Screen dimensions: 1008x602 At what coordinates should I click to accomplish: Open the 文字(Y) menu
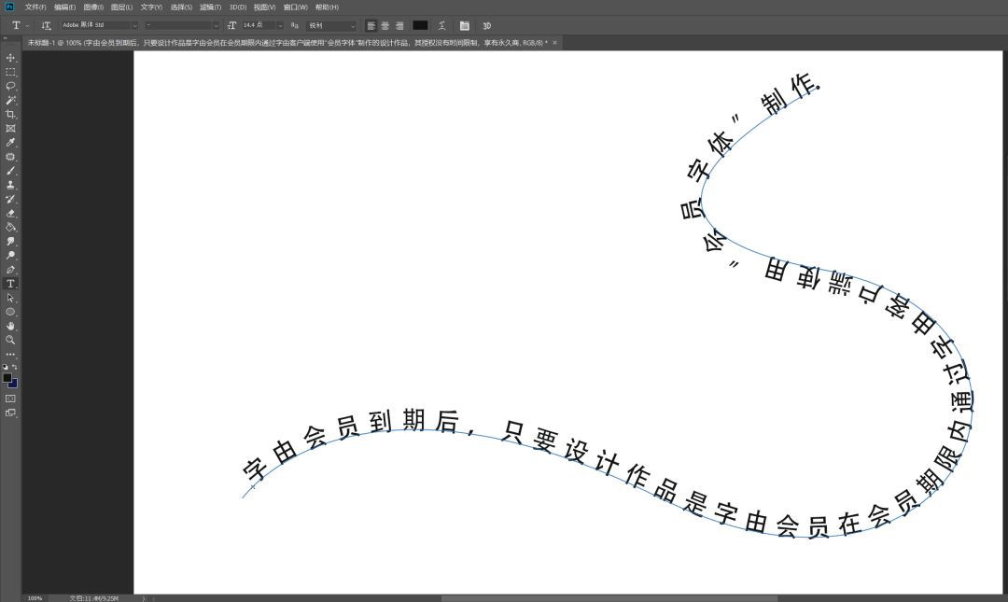click(151, 7)
